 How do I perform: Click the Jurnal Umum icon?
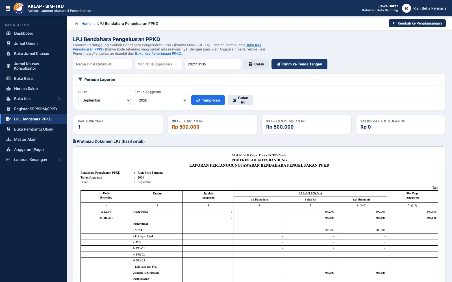(x=8, y=43)
